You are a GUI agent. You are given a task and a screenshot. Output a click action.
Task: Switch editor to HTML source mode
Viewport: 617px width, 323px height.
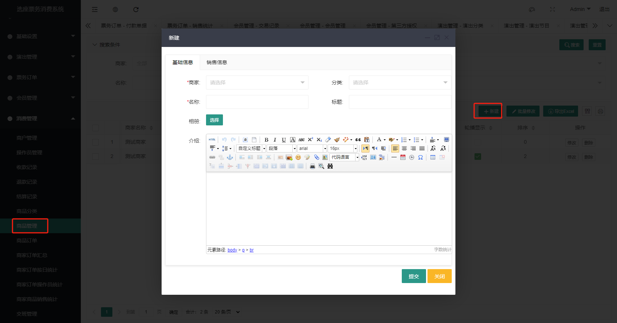point(212,140)
